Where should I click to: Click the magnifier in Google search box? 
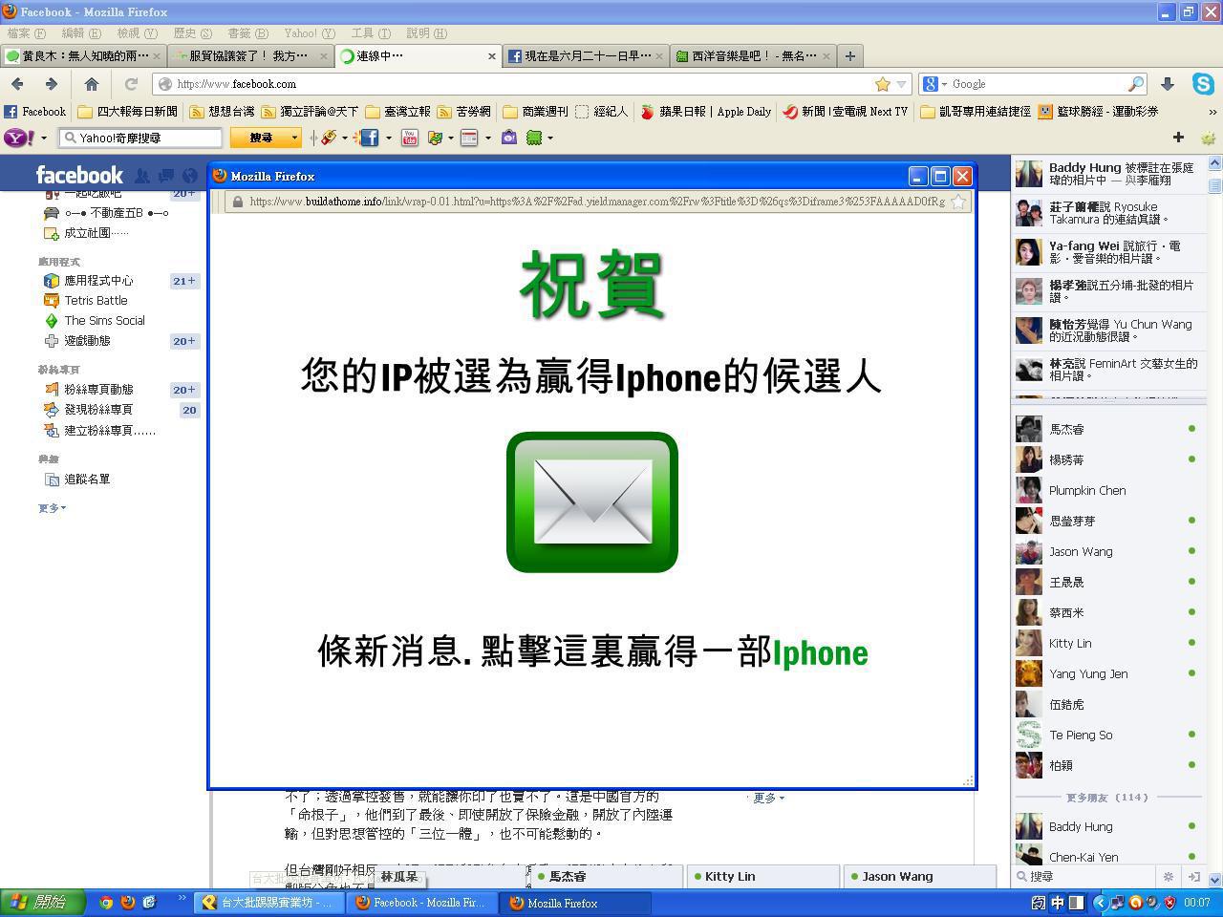[x=1136, y=84]
